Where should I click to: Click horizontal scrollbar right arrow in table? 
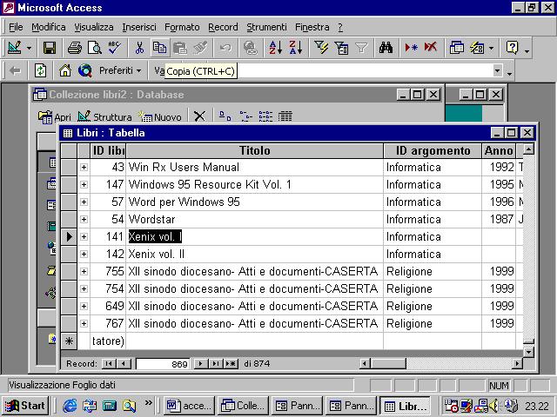517,363
